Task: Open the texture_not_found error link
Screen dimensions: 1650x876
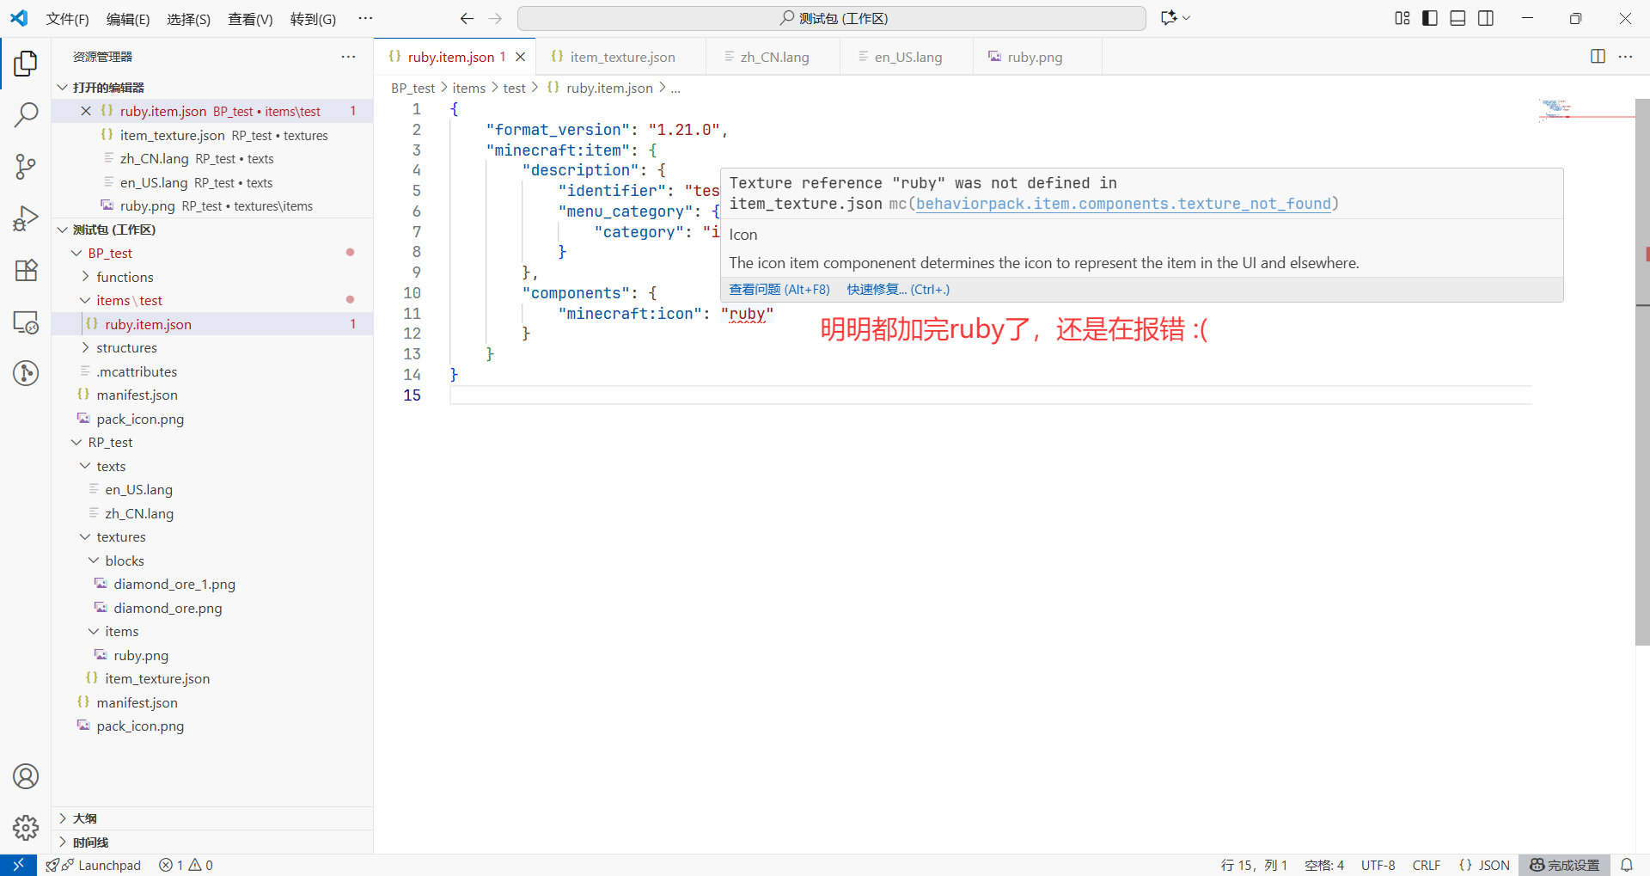Action: point(1124,204)
